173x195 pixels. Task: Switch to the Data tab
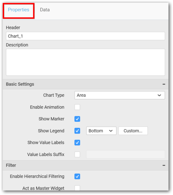[x=45, y=10]
